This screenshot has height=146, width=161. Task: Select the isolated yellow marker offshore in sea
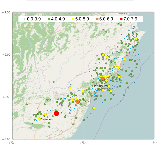coord(94,108)
